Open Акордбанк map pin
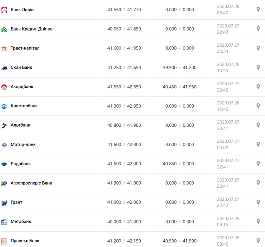This screenshot has height=247, width=265. pos(258,87)
